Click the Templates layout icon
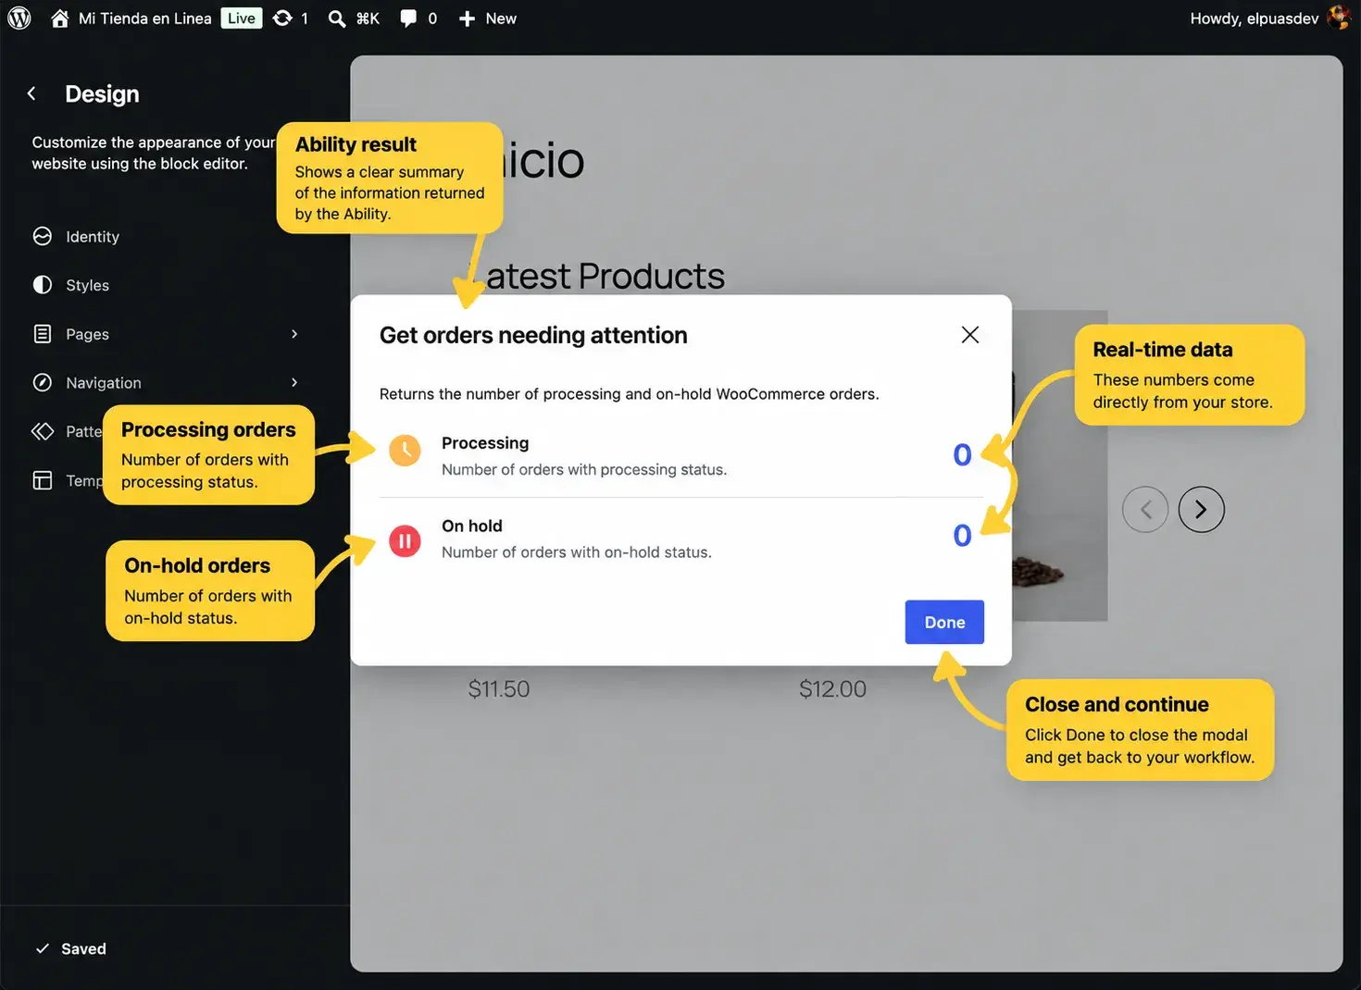Screen dimensions: 1361x990 (43, 480)
